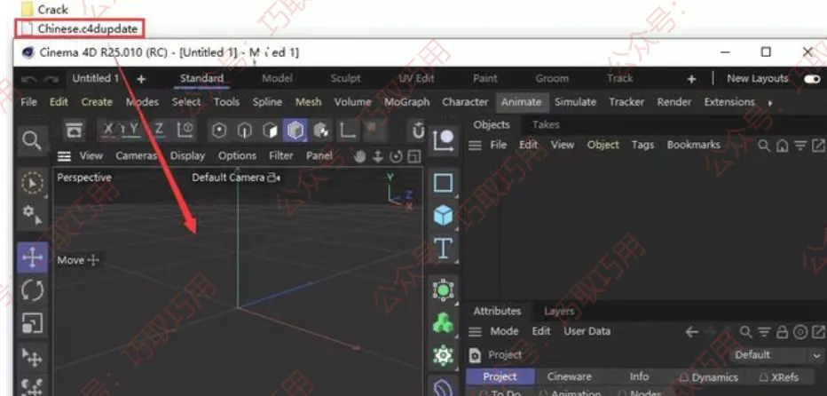Open the Simulate menu
This screenshot has width=827, height=396.
coord(575,102)
